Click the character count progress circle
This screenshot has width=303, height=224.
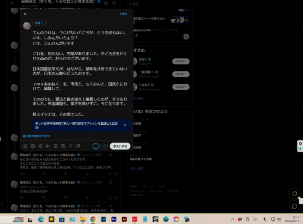click(96, 146)
